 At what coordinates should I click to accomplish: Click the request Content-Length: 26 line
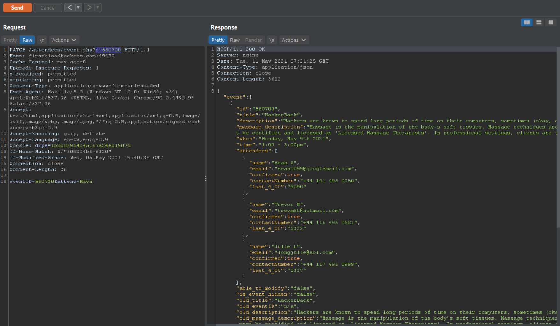coord(38,170)
